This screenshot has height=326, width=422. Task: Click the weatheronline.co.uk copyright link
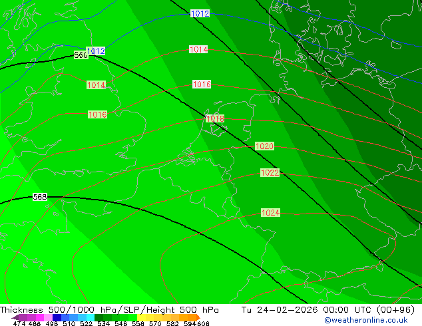(x=366, y=320)
